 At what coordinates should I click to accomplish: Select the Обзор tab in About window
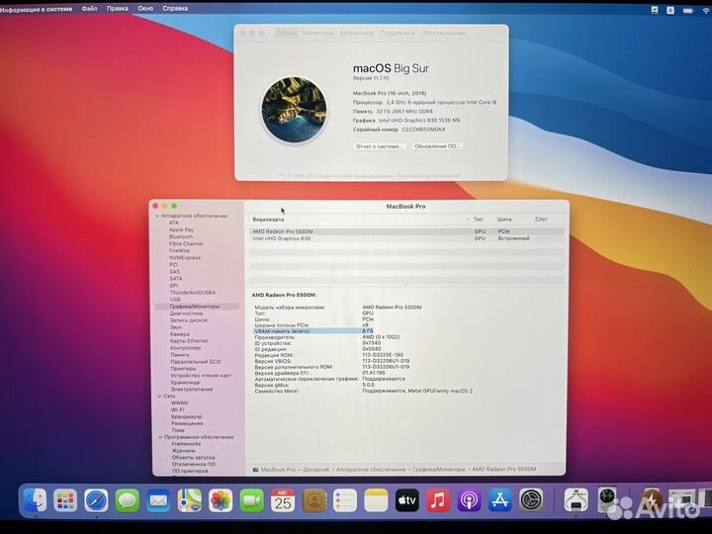[287, 34]
